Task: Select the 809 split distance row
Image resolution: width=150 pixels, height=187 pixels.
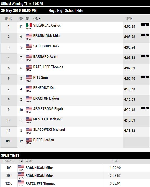Action: [75, 176]
